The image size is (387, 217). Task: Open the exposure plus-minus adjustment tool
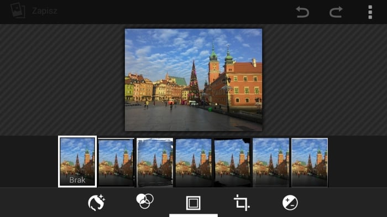[290, 203]
